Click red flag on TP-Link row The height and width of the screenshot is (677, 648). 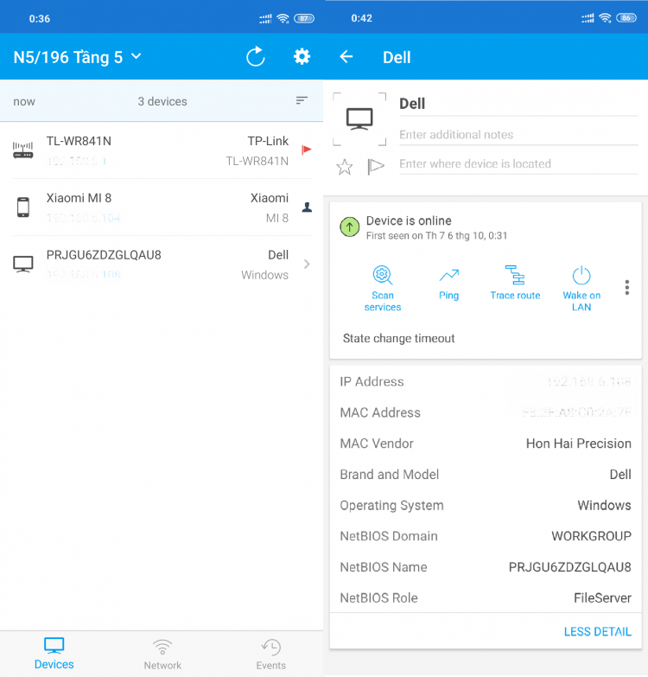(307, 150)
